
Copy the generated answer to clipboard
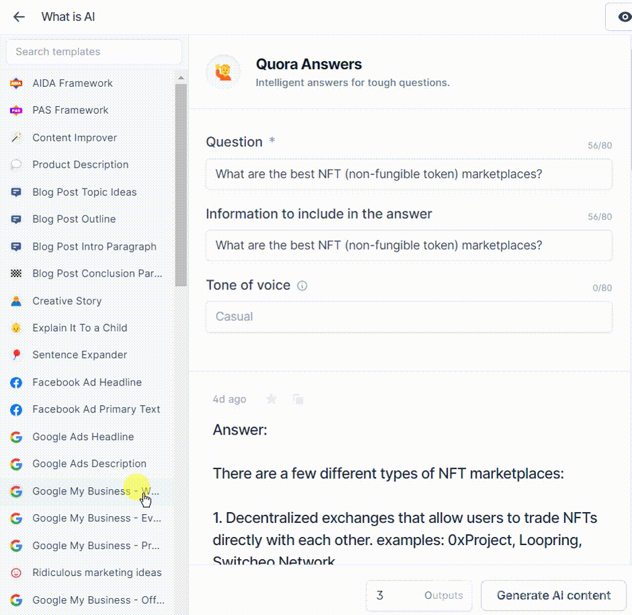pos(298,399)
